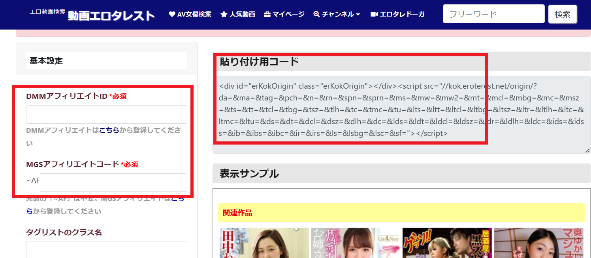Click the magnifier icon beside チャンネル
This screenshot has height=258, width=591.
click(x=316, y=15)
